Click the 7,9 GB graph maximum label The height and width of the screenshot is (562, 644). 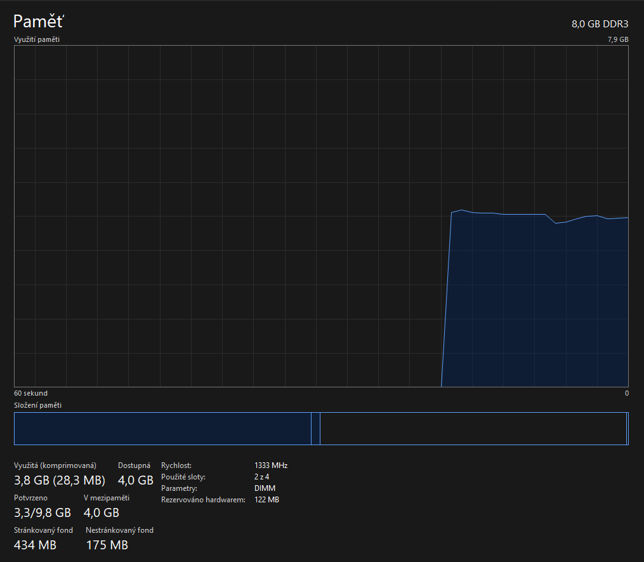tap(617, 39)
